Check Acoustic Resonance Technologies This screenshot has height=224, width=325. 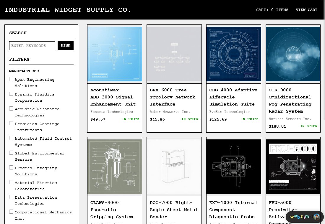pyautogui.click(x=11, y=108)
